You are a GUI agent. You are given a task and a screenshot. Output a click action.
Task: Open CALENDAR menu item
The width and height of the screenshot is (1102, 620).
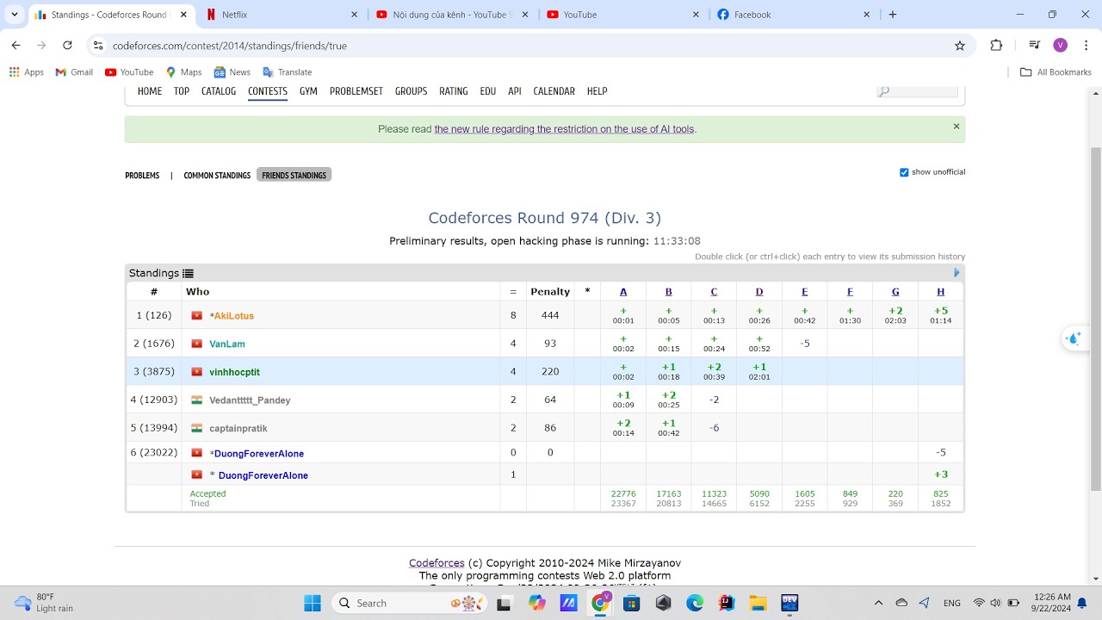pos(554,91)
